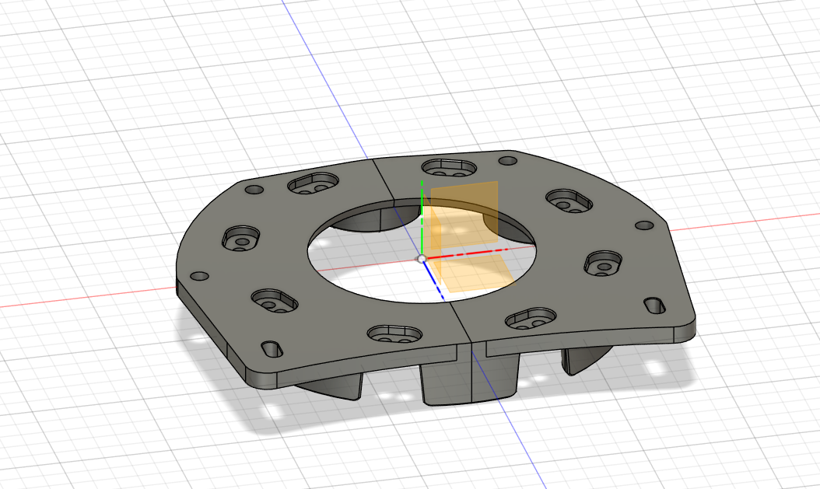Image resolution: width=820 pixels, height=489 pixels.
Task: Pick the large upright orange origin plane
Action: click(464, 215)
